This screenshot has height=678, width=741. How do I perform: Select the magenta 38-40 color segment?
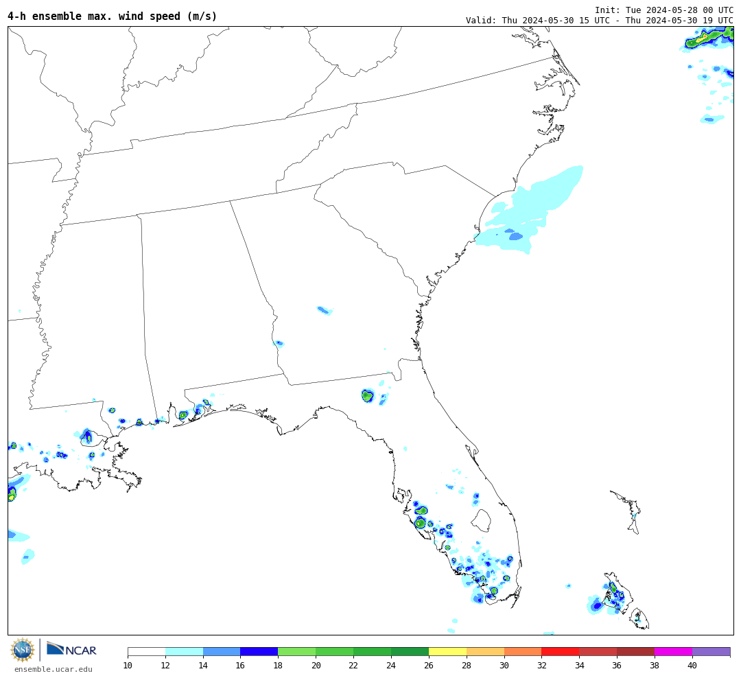(x=674, y=652)
